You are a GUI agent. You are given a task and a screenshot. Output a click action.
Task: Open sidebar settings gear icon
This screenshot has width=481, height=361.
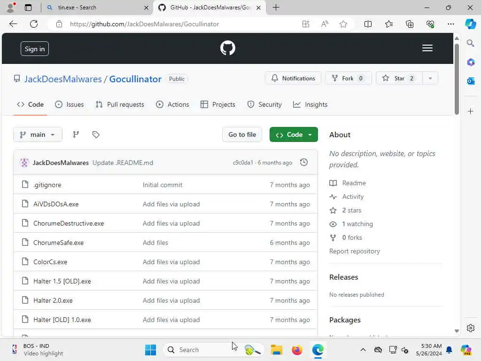click(x=470, y=328)
